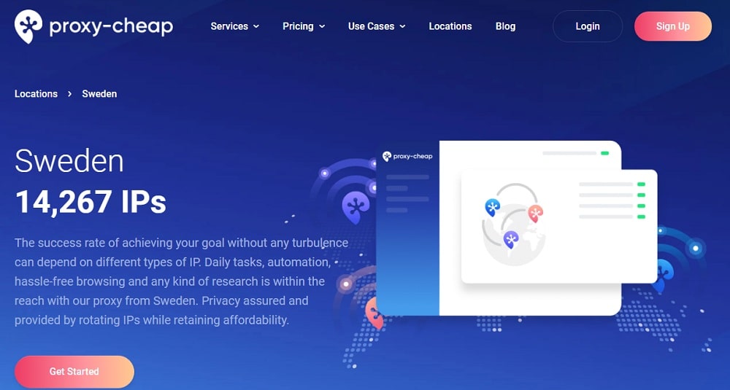The height and width of the screenshot is (390, 730).
Task: Open the proxy-cheap home wordmark
Action: pos(111,26)
